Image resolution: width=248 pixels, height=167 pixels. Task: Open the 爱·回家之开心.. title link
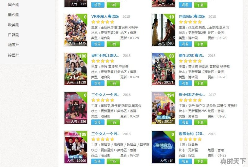coord(192,95)
